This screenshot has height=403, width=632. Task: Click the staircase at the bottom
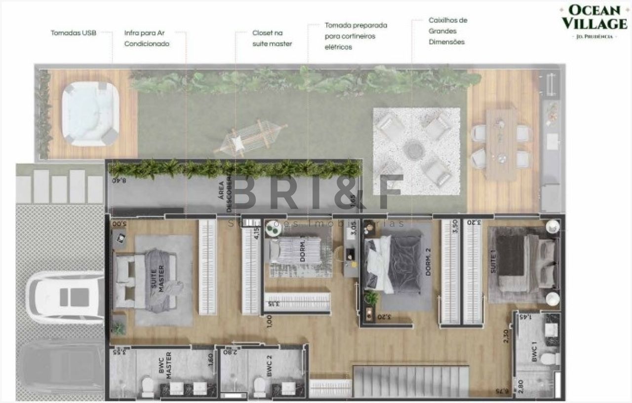tap(411, 381)
